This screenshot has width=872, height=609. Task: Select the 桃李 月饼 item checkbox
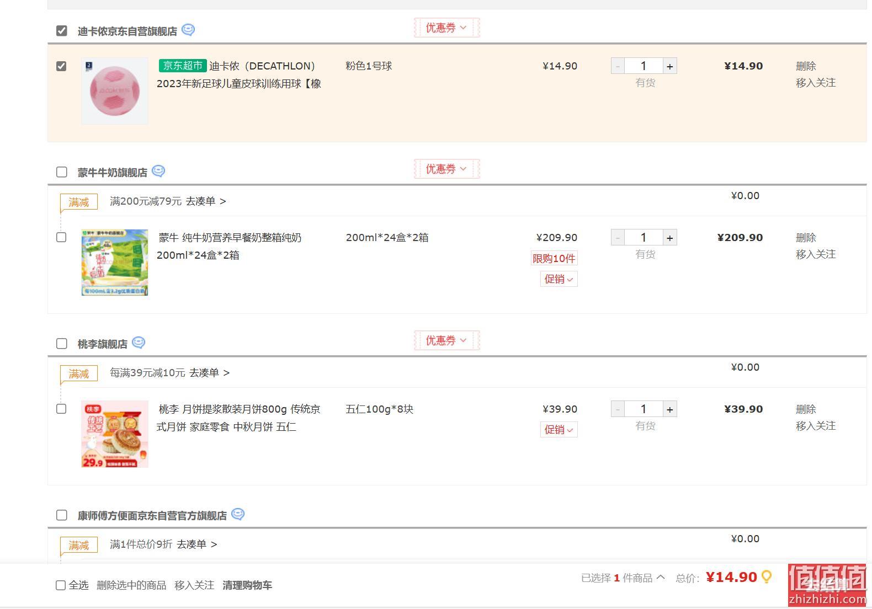tap(61, 409)
